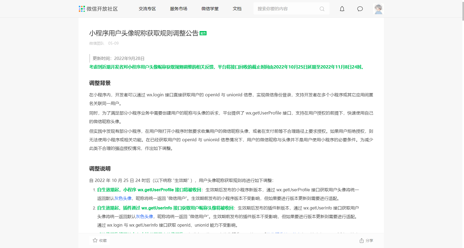
Task: Click the 调整背景 heading
Action: tap(100, 83)
